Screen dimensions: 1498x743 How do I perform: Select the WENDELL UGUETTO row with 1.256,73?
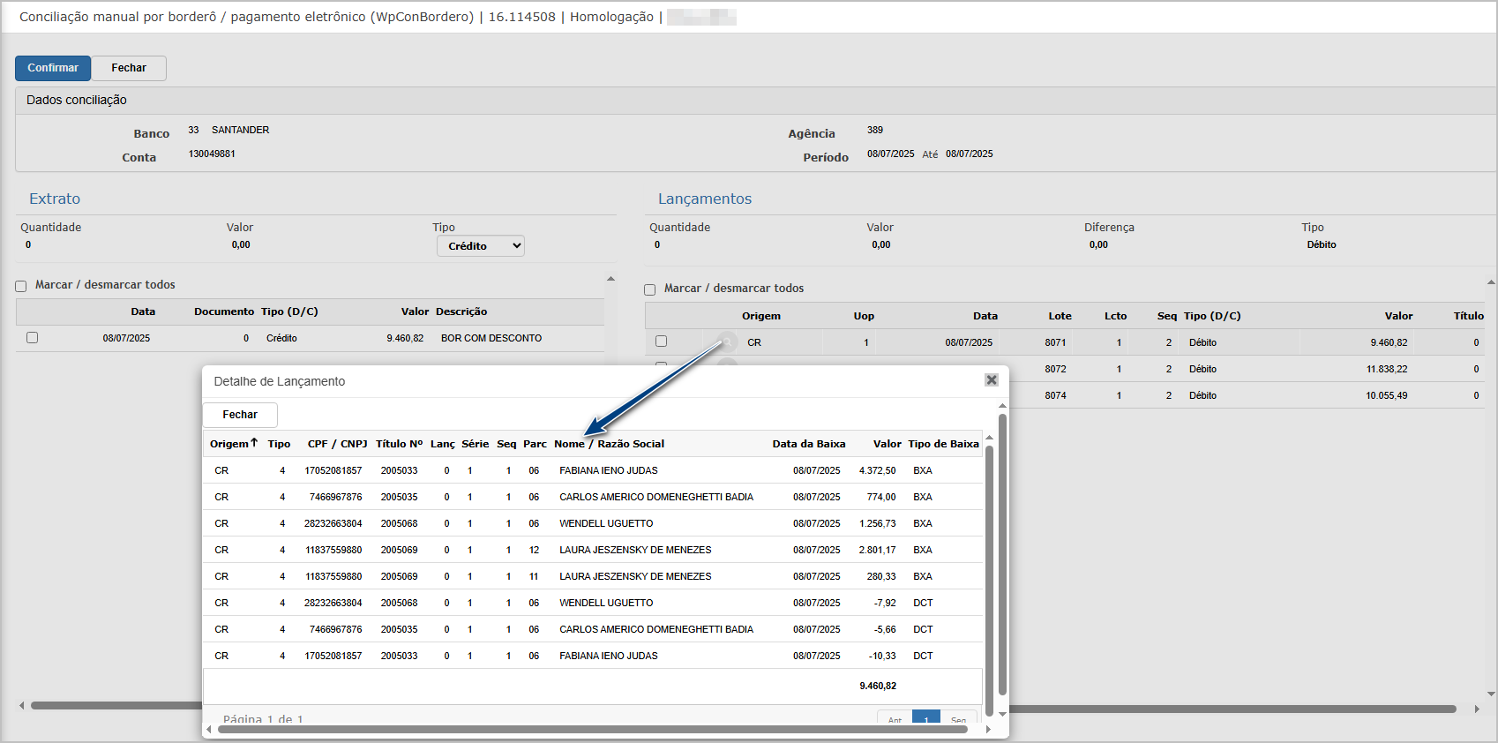pos(593,523)
